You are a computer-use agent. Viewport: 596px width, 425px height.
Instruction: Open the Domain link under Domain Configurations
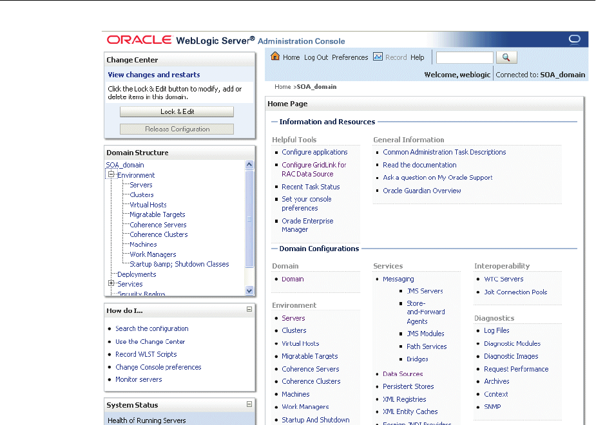point(293,279)
